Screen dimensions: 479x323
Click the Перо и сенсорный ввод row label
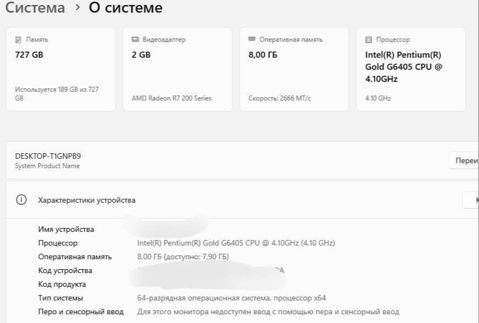81,312
